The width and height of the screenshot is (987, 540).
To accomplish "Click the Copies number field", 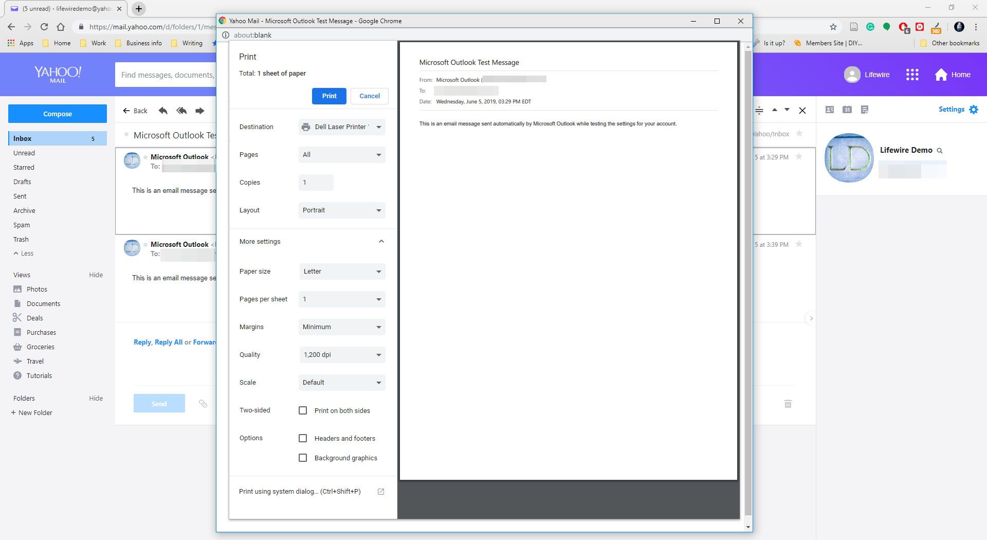I will (316, 183).
